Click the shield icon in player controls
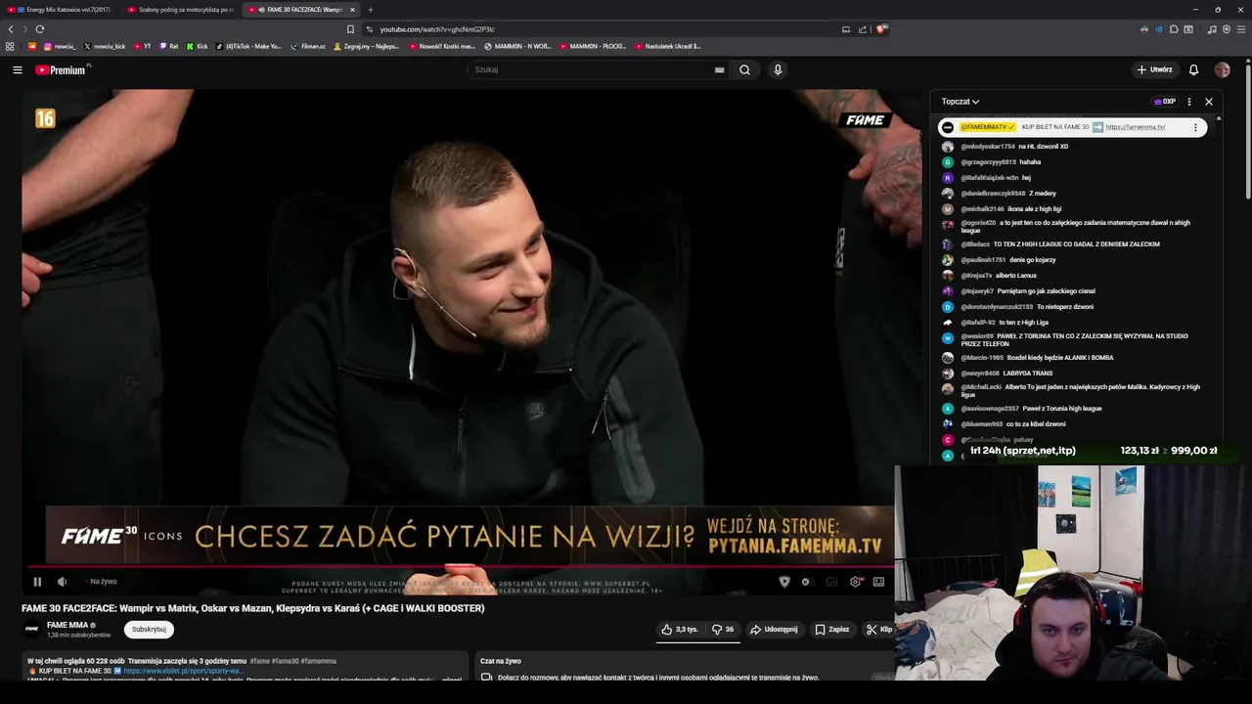The width and height of the screenshot is (1252, 704). [783, 582]
